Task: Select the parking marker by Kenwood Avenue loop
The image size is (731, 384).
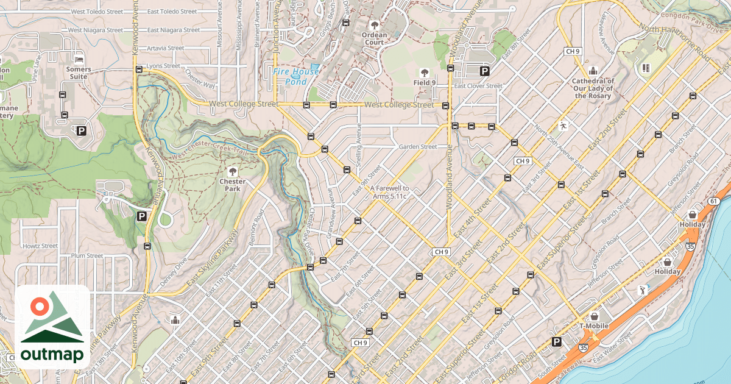Action: [141, 216]
